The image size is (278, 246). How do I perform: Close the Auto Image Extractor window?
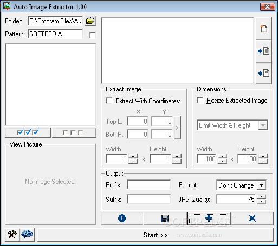pos(268,7)
